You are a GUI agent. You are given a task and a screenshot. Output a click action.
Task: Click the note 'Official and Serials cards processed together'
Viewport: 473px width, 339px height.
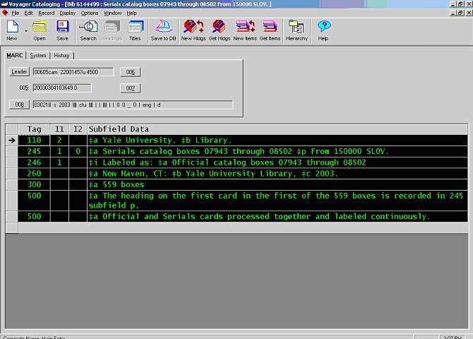(x=277, y=216)
